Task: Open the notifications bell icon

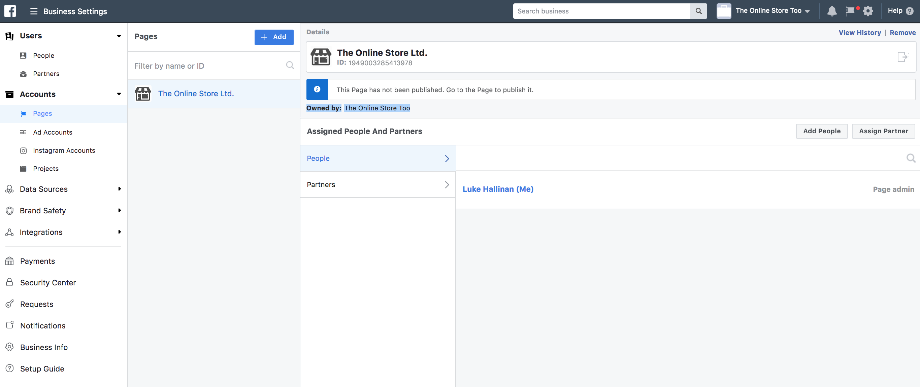Action: [832, 11]
